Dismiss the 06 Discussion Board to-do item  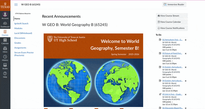click(x=186, y=108)
